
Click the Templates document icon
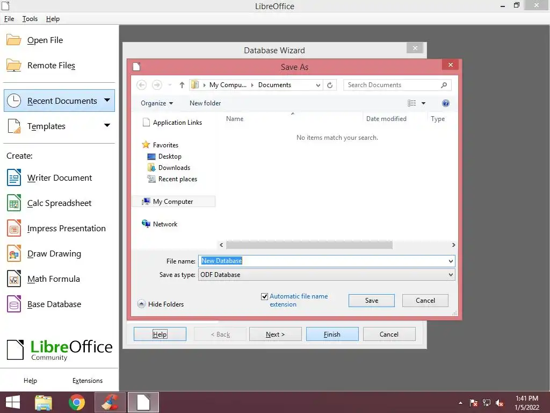pyautogui.click(x=14, y=126)
